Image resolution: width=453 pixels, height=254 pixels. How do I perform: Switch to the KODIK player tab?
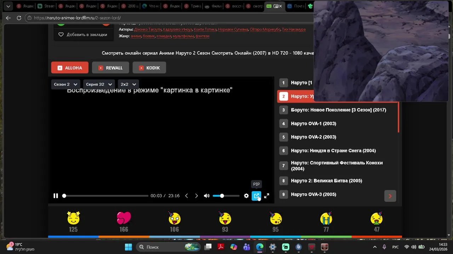[x=149, y=68]
